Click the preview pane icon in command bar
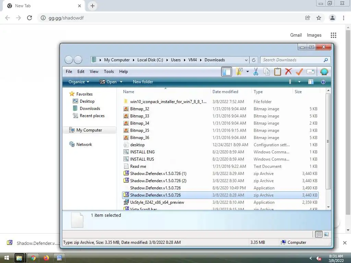 (x=311, y=82)
